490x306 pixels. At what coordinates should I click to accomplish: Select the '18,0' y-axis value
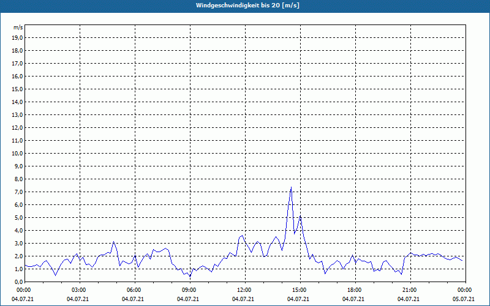[18, 51]
